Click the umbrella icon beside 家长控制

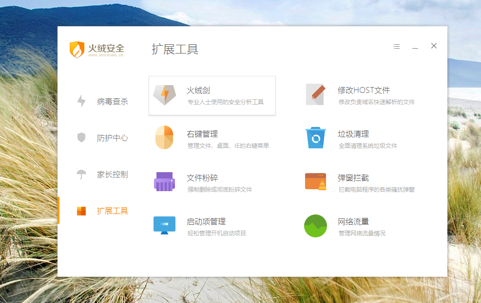[x=81, y=175]
